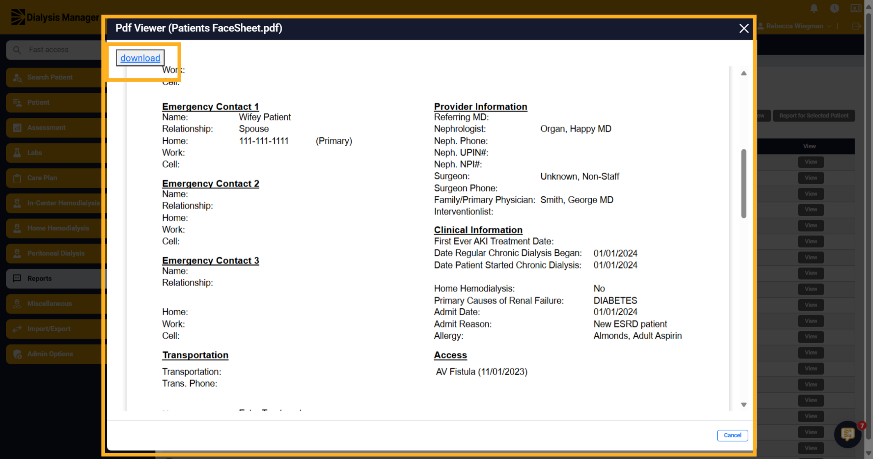Click the magnifier icon in Fast access

point(17,49)
